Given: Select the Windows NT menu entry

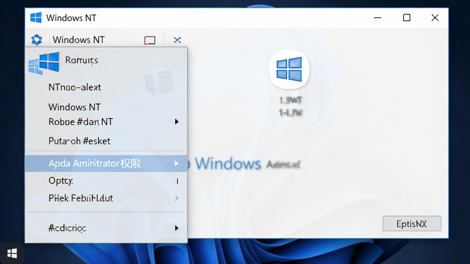Looking at the screenshot, I should pyautogui.click(x=106, y=107).
